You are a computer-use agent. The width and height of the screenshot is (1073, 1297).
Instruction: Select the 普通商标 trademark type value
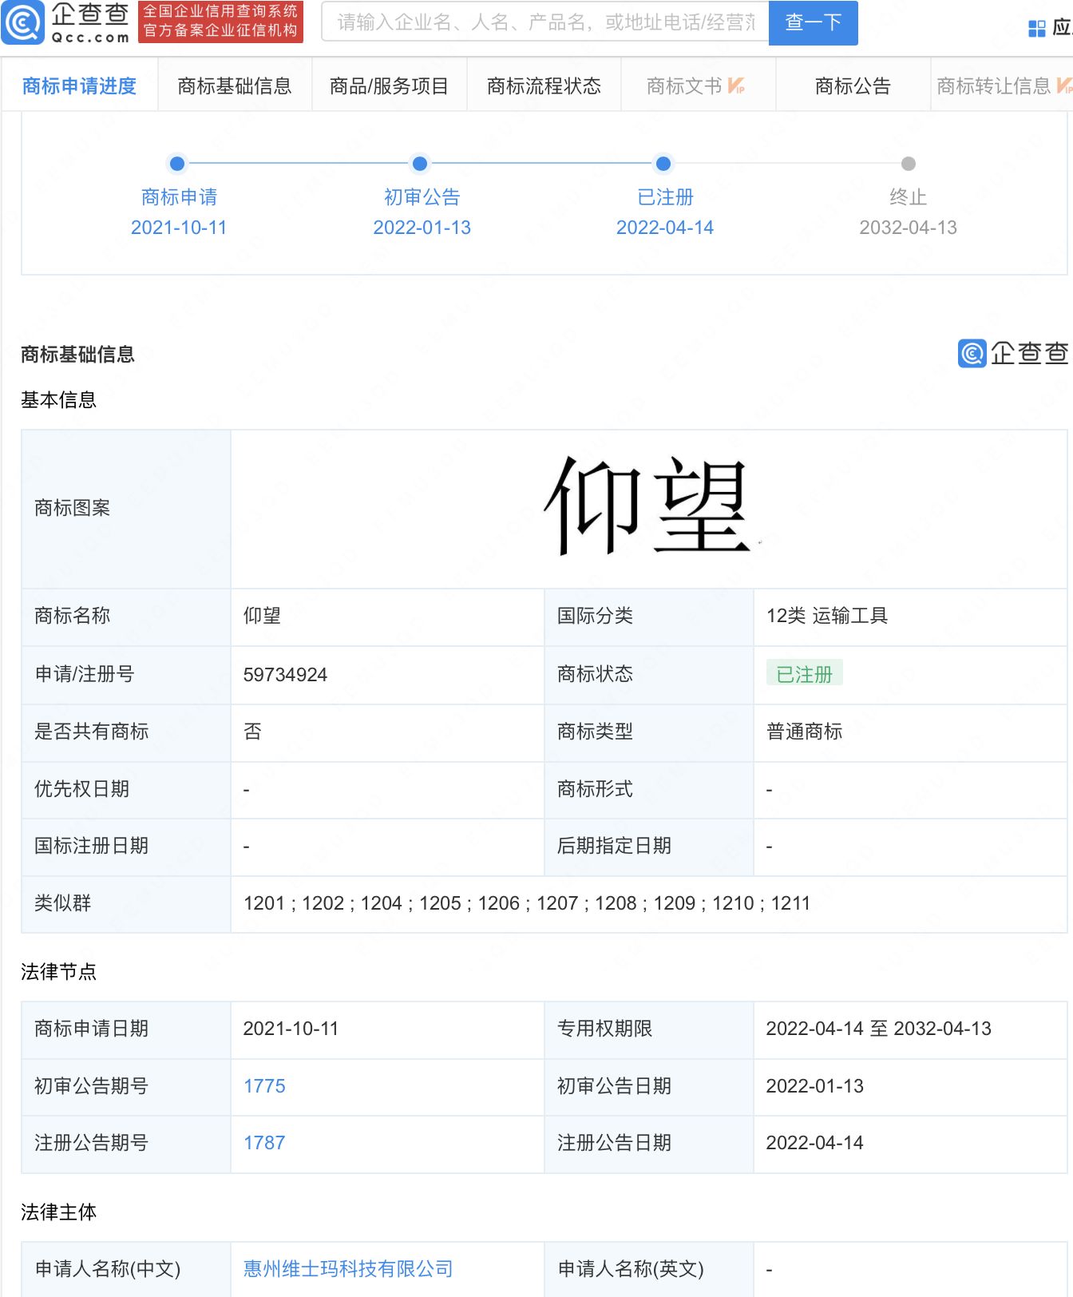tap(804, 732)
